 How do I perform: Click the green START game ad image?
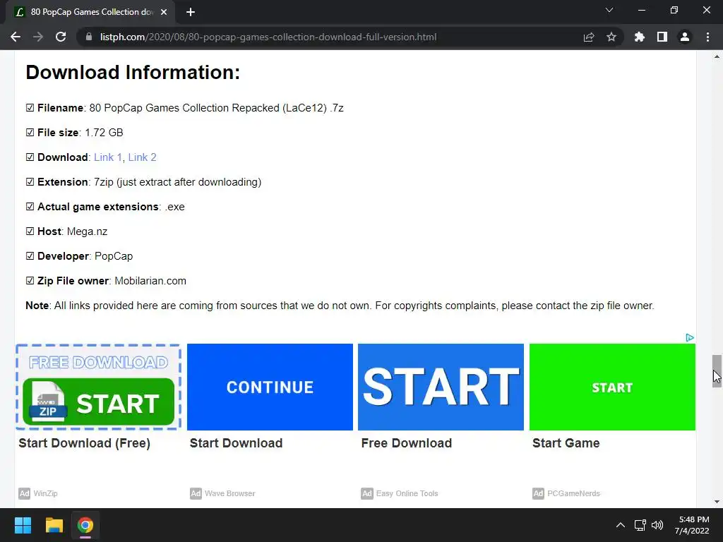click(x=612, y=387)
